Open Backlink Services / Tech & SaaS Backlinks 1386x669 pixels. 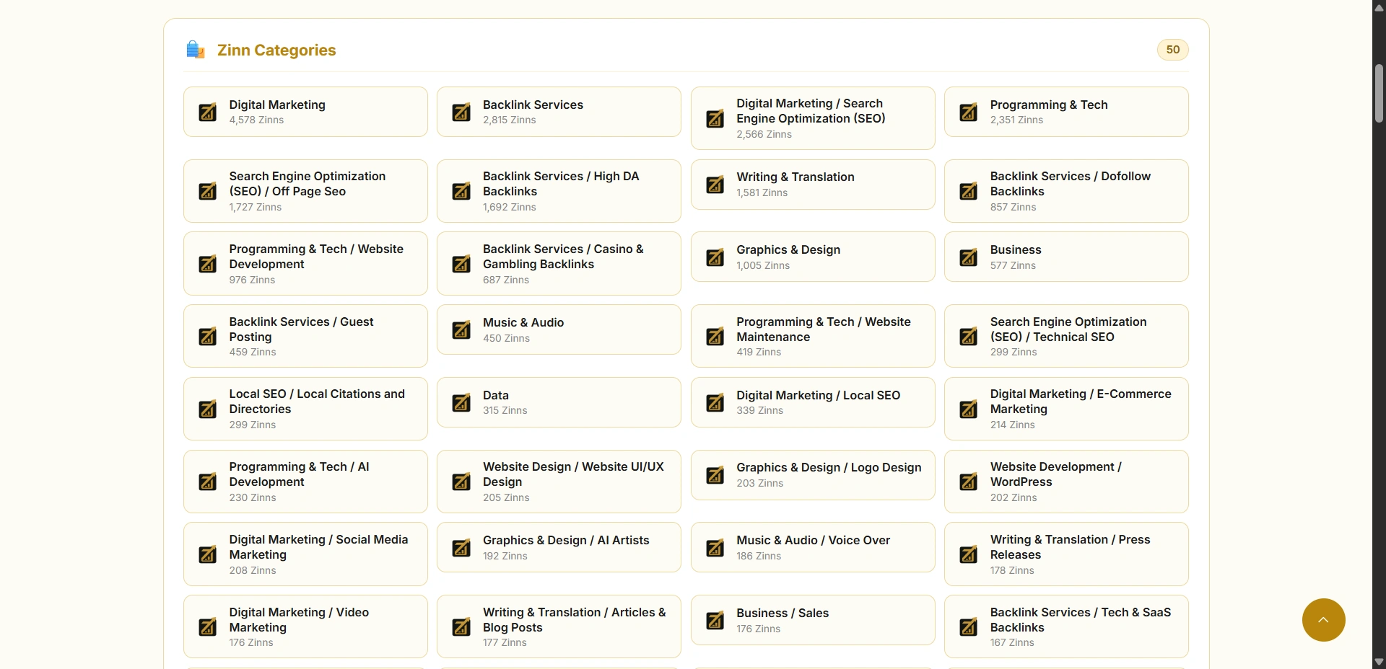[1066, 626]
